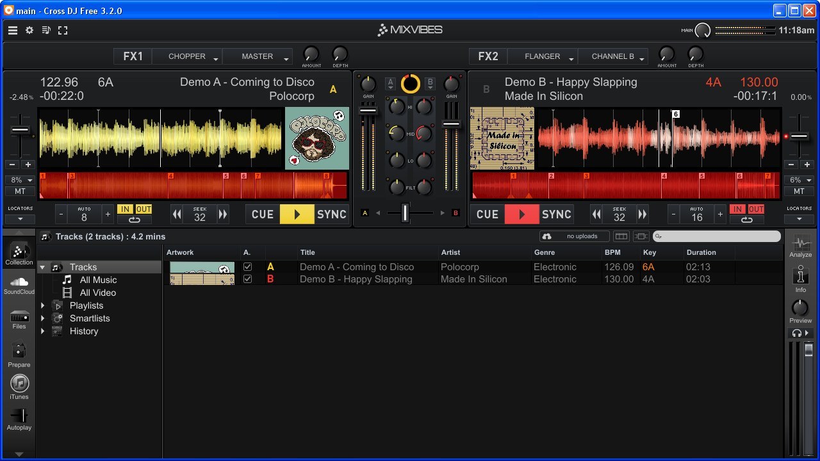Viewport: 820px width, 461px height.
Task: Toggle headphone cue B in mixer
Action: coord(430,84)
